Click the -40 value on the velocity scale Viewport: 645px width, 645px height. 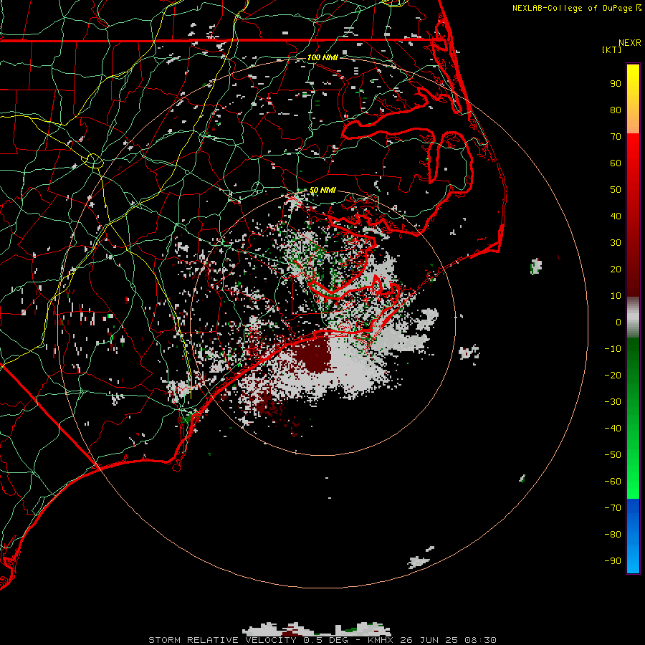pyautogui.click(x=613, y=429)
